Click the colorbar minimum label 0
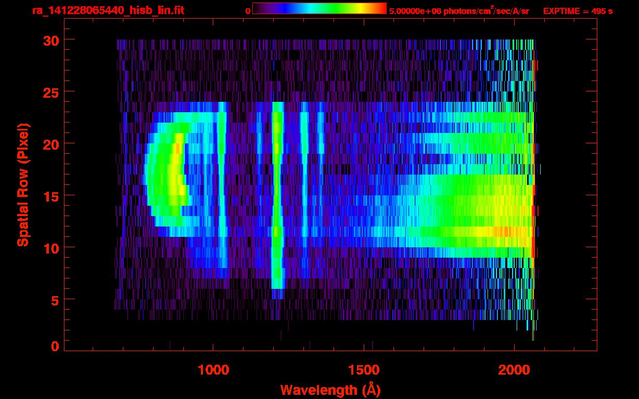 [248, 11]
